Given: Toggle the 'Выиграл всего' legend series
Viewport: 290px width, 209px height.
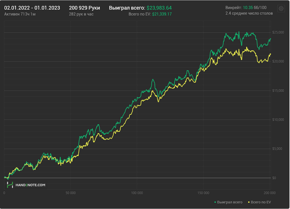Looking at the screenshot, I should pos(228,202).
